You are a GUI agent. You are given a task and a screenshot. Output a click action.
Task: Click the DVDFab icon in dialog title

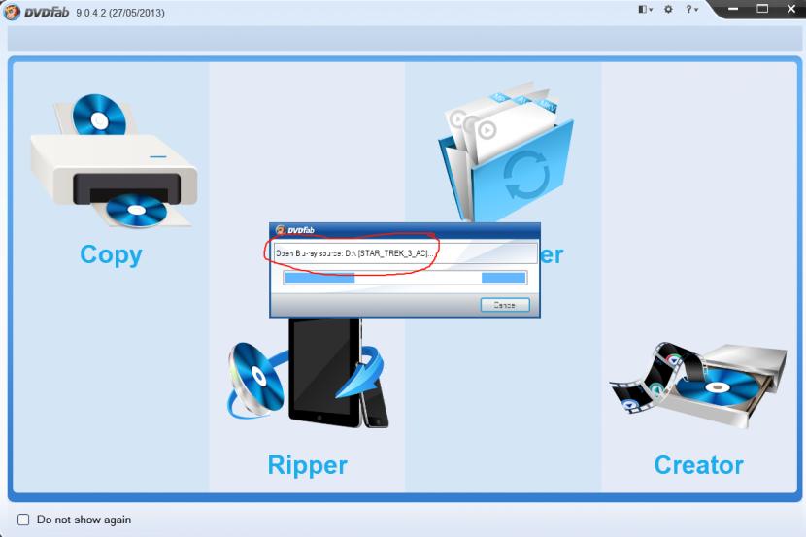pyautogui.click(x=281, y=230)
